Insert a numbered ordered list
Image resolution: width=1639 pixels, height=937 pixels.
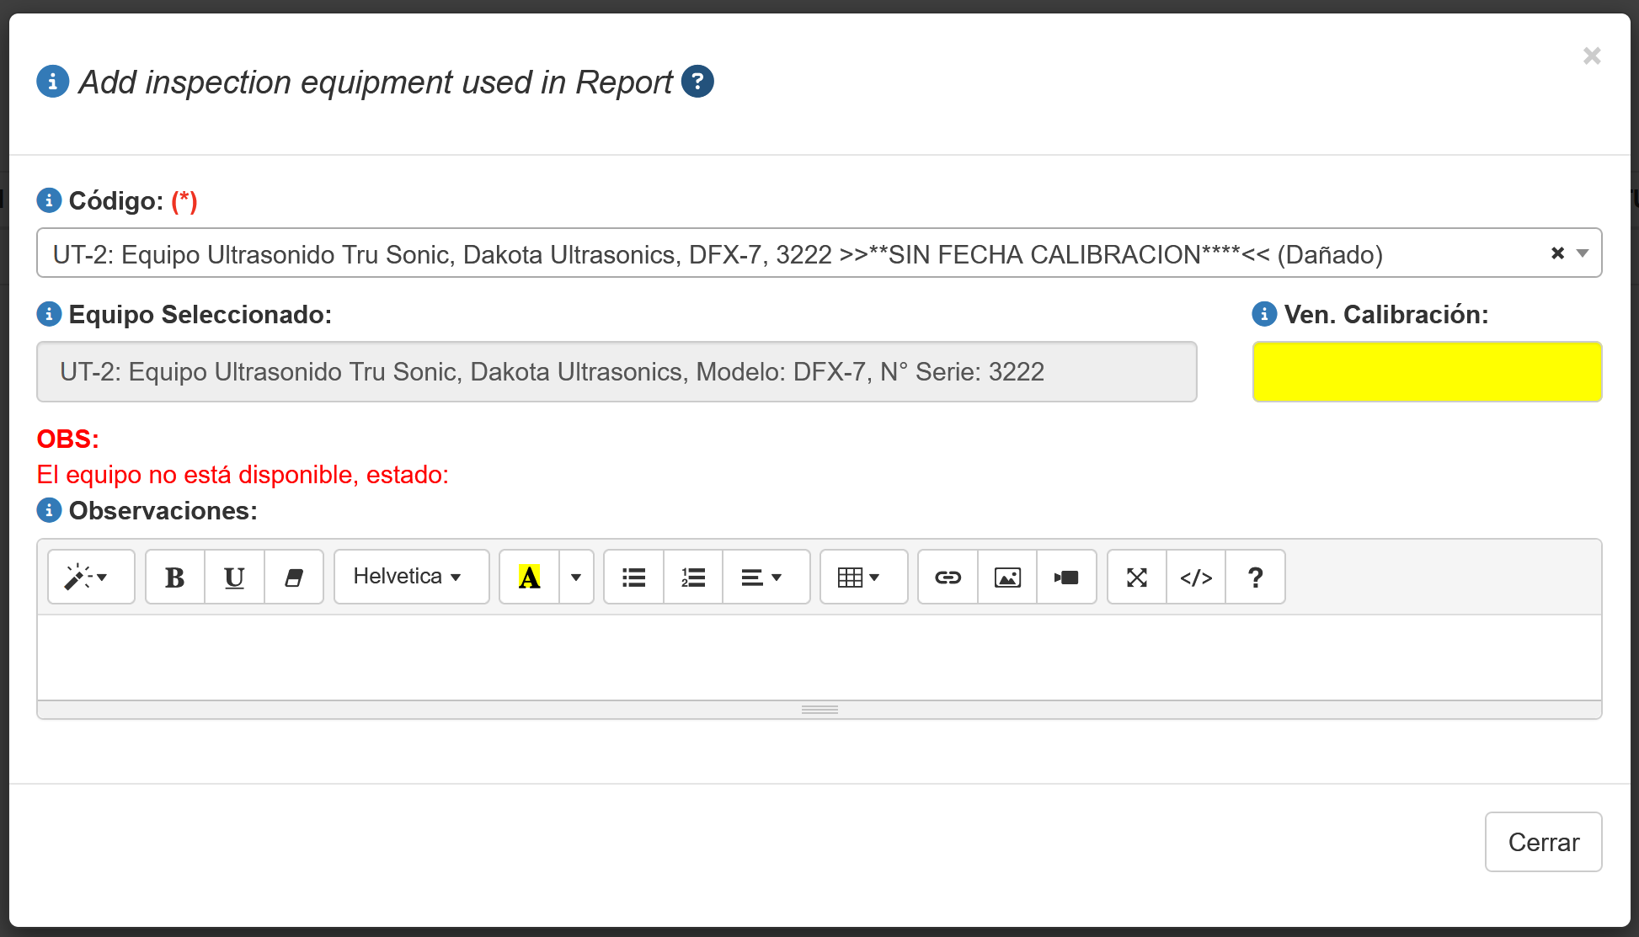(x=693, y=578)
